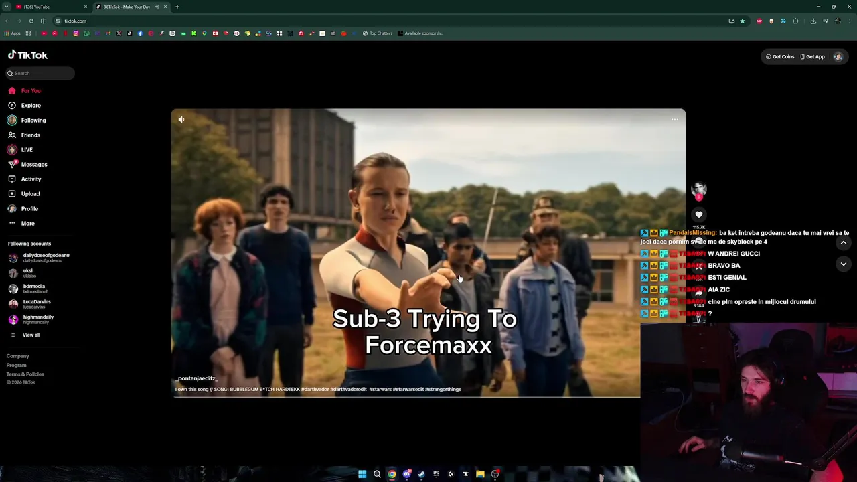Follow creator with the red plus badge
The image size is (857, 482).
(699, 197)
